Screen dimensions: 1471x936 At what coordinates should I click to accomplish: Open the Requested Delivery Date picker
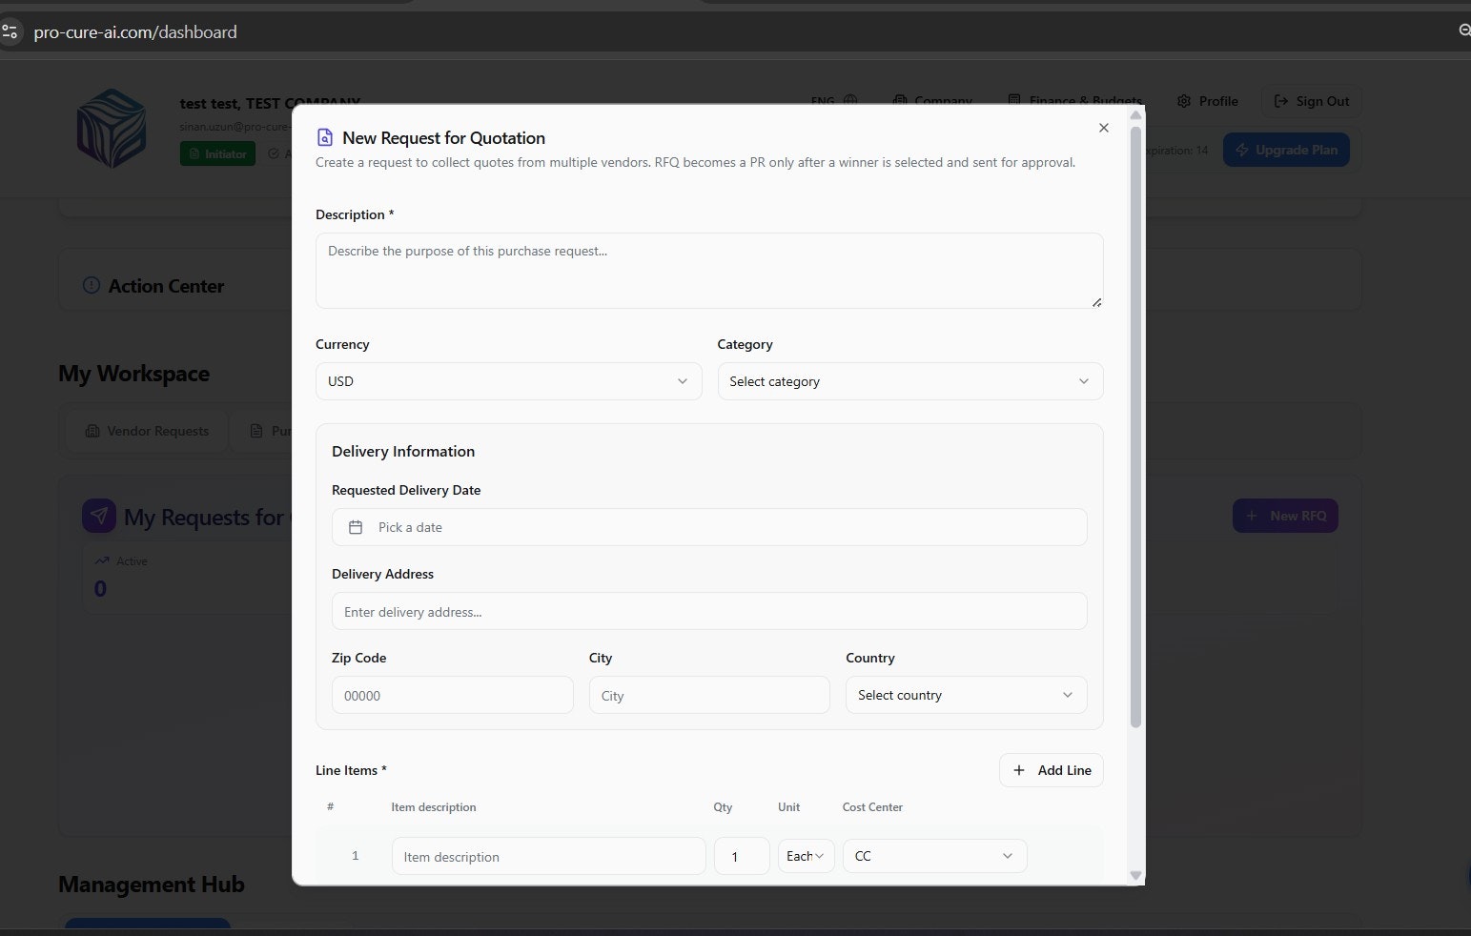(709, 527)
